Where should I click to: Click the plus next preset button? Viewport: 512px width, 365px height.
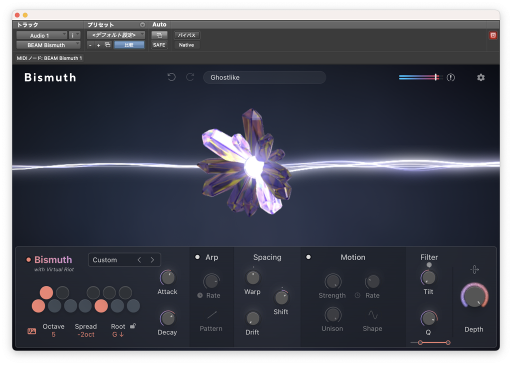(98, 45)
